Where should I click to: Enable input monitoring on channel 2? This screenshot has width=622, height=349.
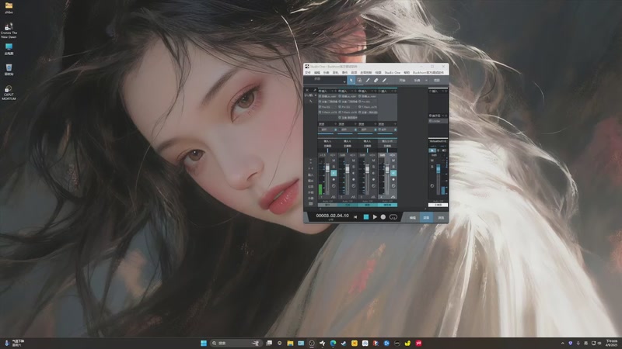pos(354,173)
